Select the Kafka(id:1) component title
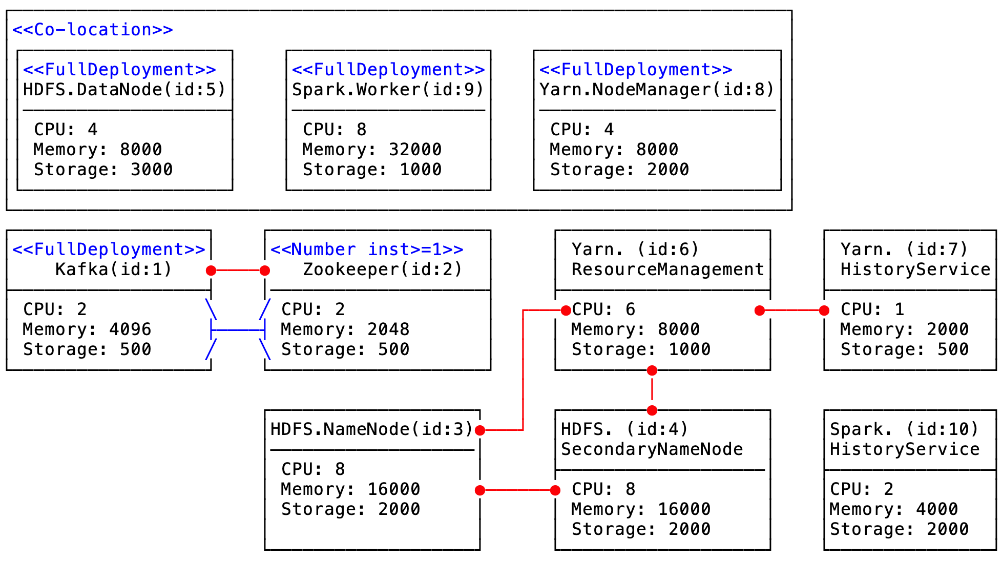Screen dimensions: 1002x561 coord(113,269)
